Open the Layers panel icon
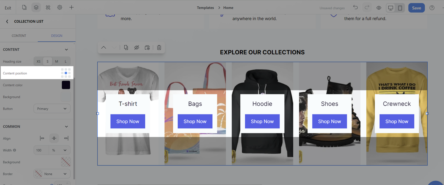This screenshot has width=444, height=185. coord(36,7)
